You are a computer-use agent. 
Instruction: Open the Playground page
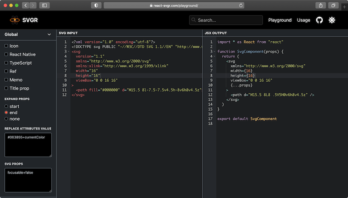coord(280,20)
